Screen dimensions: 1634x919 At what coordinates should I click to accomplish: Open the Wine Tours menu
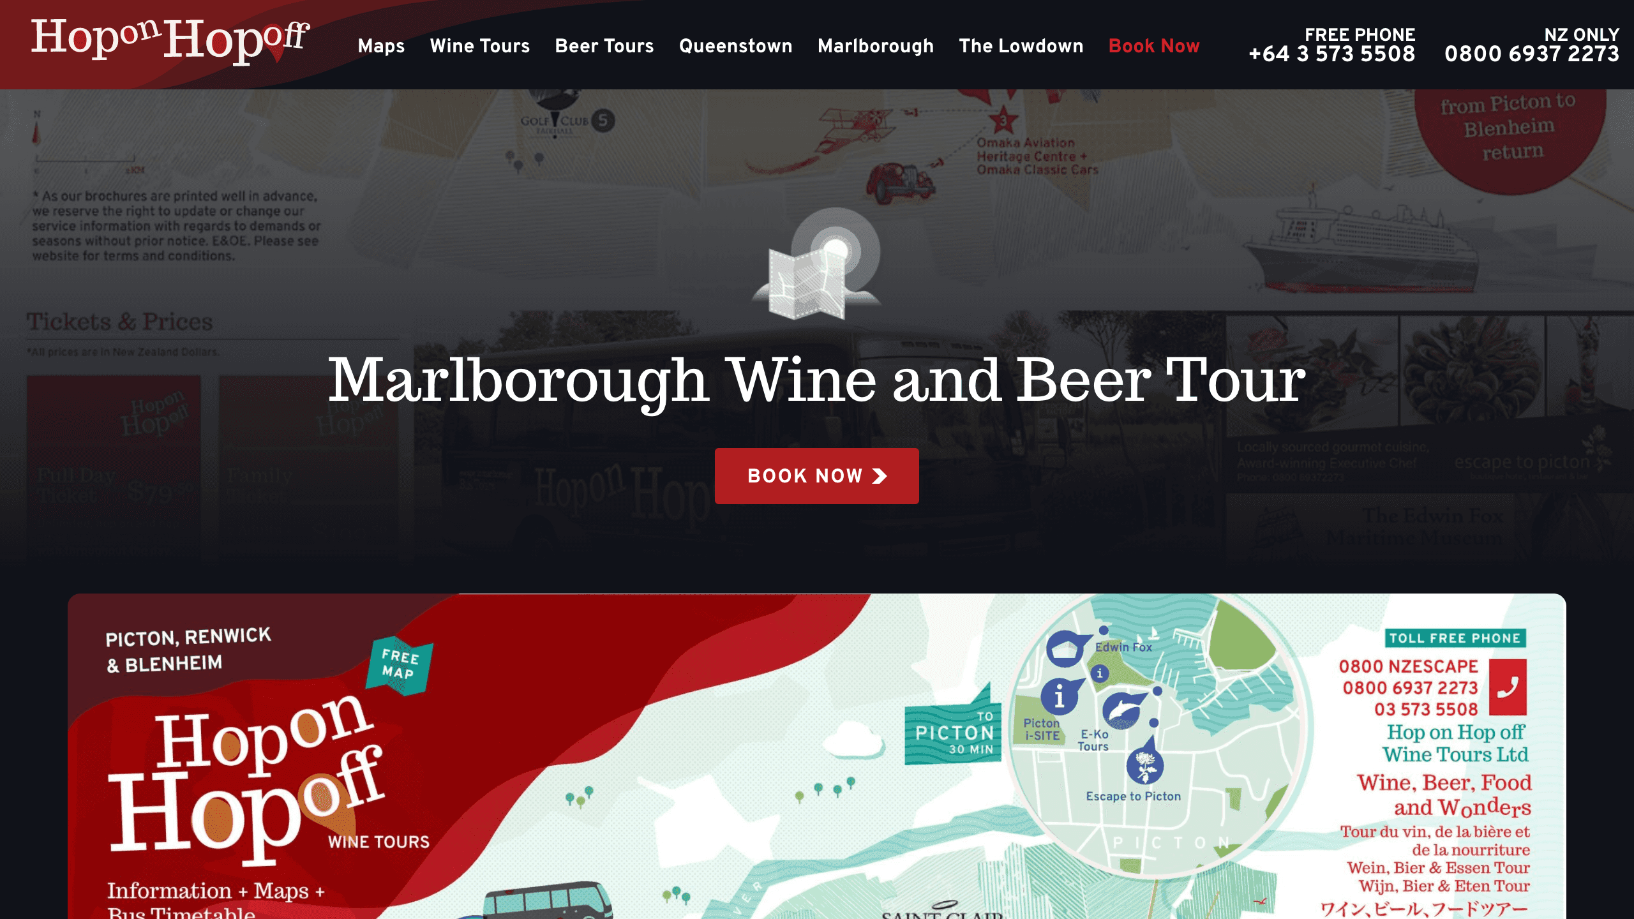[x=480, y=46]
